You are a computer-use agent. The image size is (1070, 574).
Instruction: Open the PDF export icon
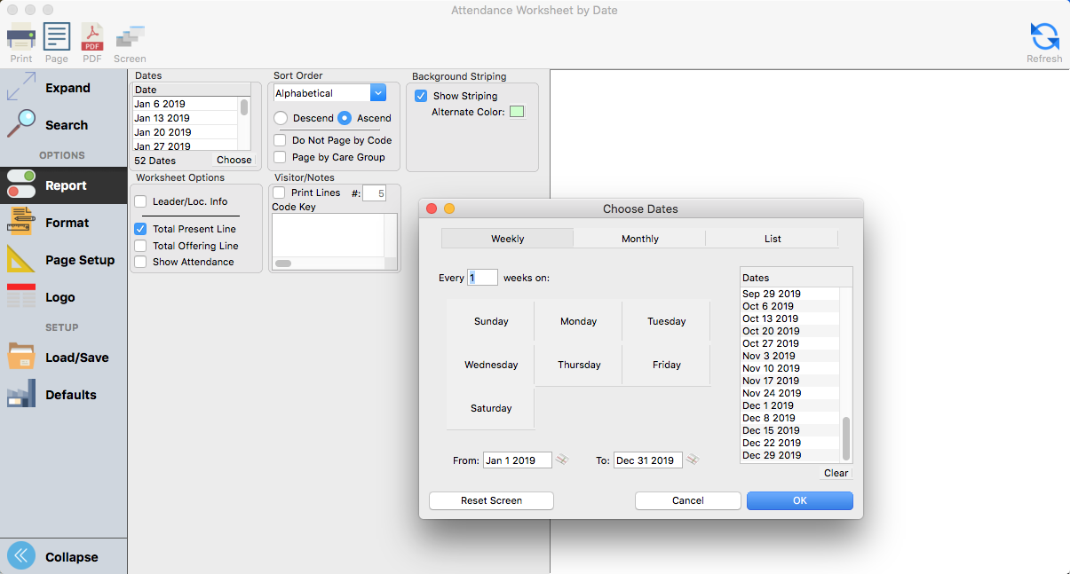(92, 37)
